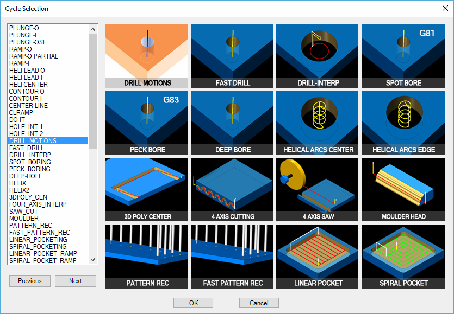Image resolution: width=454 pixels, height=314 pixels.
Task: Choose SAW_CUT in the cycle list
Action: click(24, 212)
